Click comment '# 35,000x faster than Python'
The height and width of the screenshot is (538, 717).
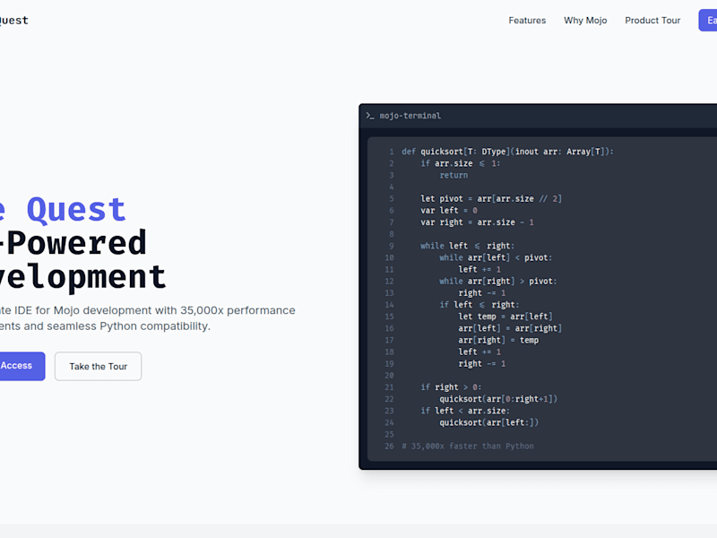pos(467,446)
